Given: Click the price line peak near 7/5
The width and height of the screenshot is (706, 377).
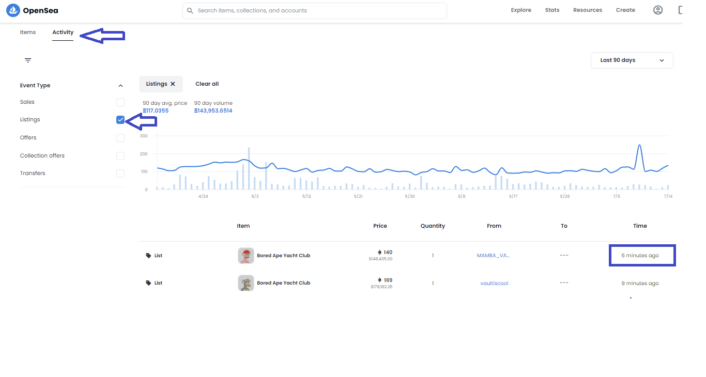Looking at the screenshot, I should point(640,145).
